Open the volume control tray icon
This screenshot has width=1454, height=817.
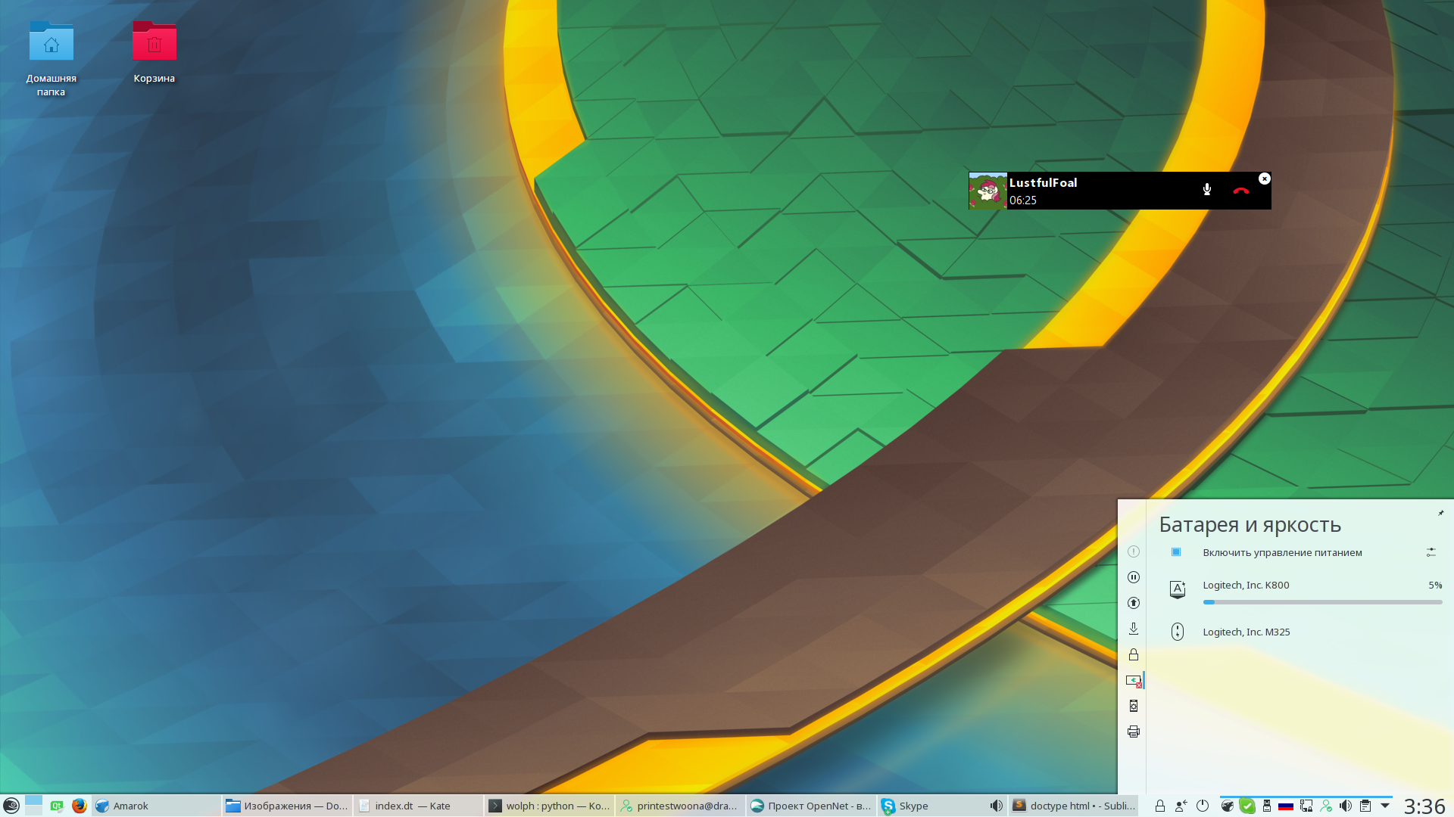(x=1345, y=806)
